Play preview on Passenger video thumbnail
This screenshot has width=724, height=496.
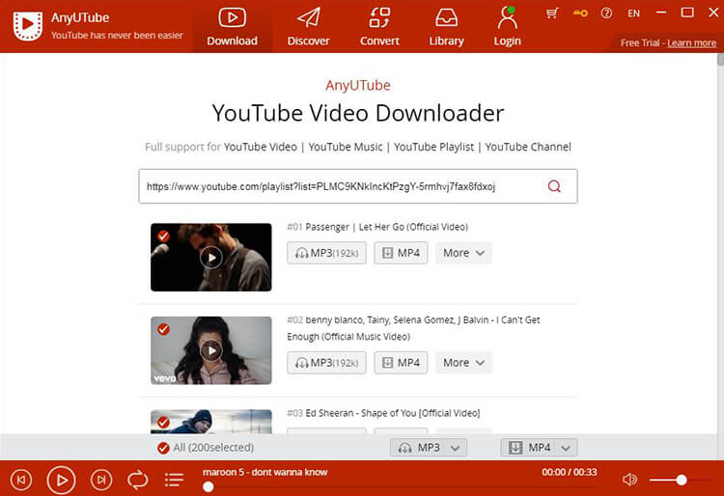211,258
